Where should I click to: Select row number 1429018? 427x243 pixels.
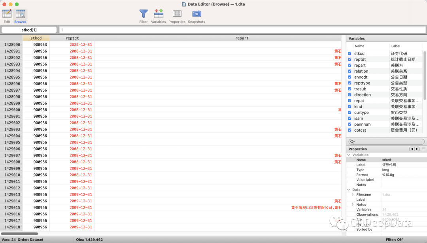click(x=12, y=227)
